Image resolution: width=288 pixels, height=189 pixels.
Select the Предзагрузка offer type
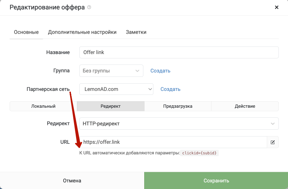click(178, 106)
